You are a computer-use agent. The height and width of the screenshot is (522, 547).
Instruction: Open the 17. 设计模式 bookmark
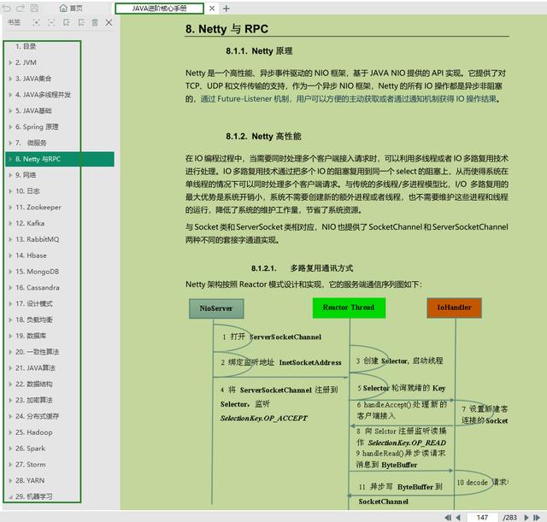click(34, 303)
